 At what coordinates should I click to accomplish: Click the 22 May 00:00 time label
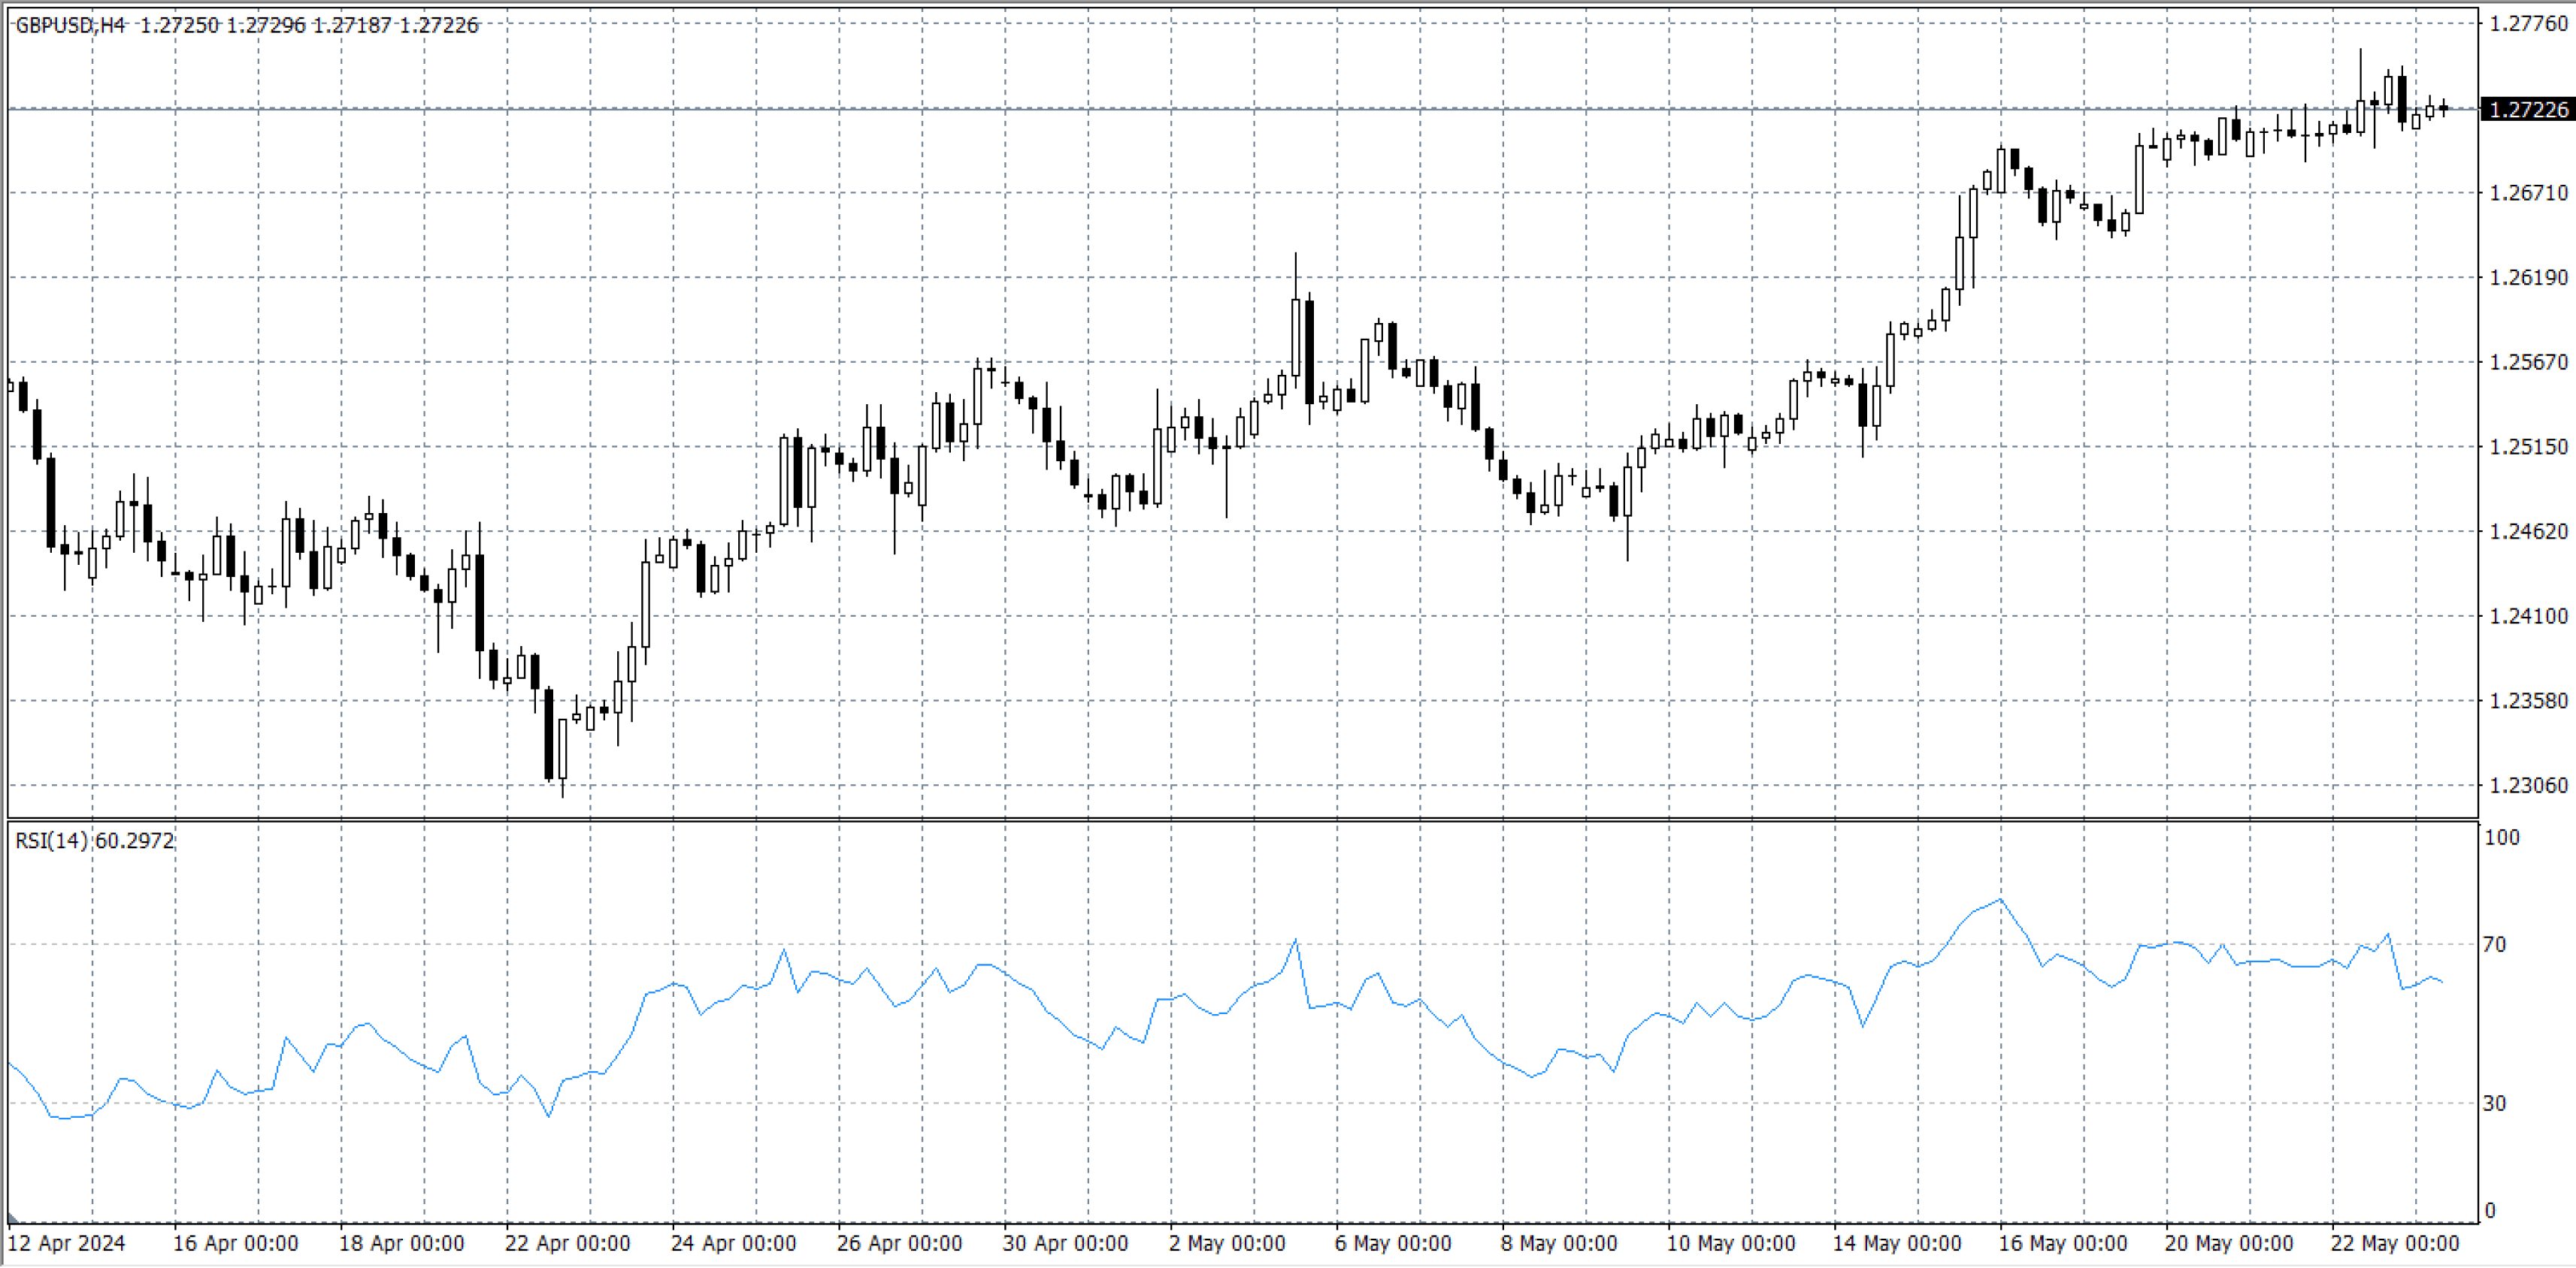tap(2394, 1243)
